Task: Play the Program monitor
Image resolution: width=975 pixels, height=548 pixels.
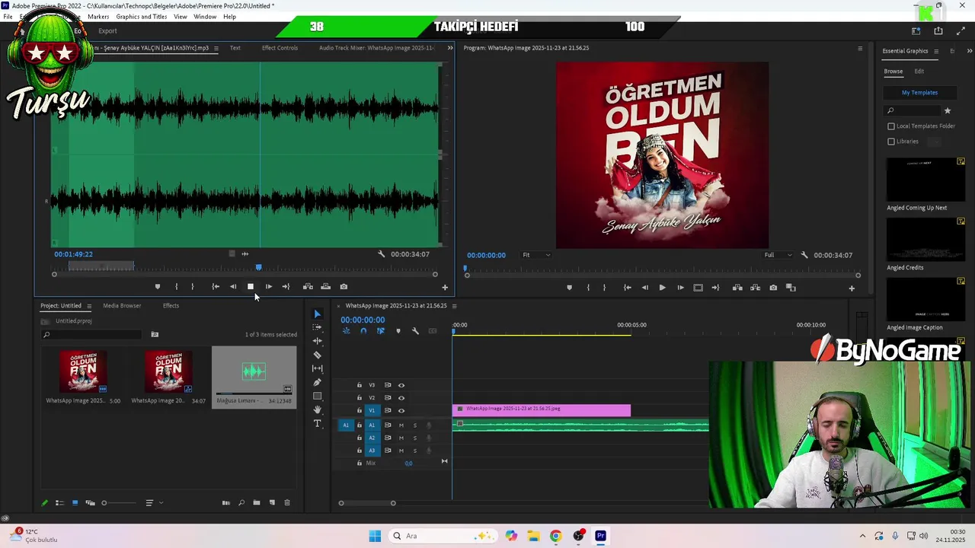Action: 662,288
